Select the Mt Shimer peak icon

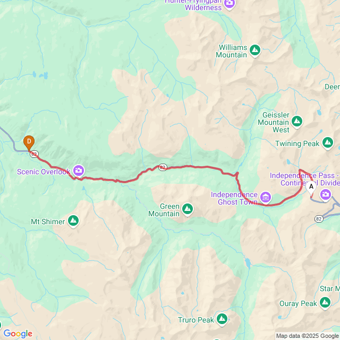pos(73,221)
